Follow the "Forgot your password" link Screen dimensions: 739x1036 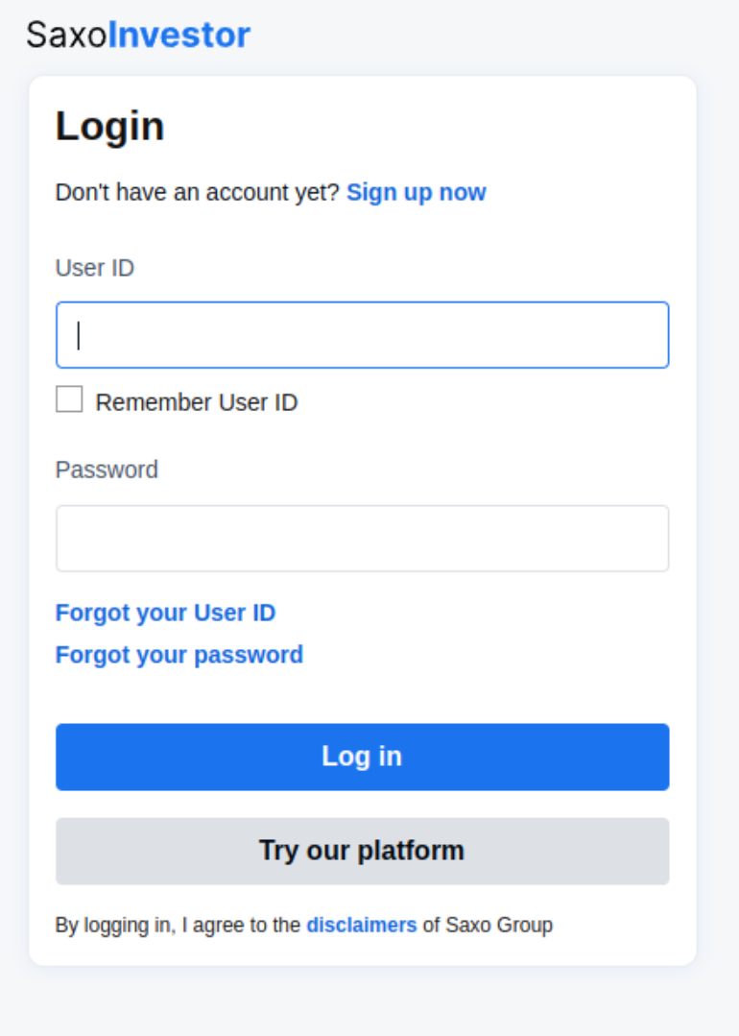click(179, 655)
